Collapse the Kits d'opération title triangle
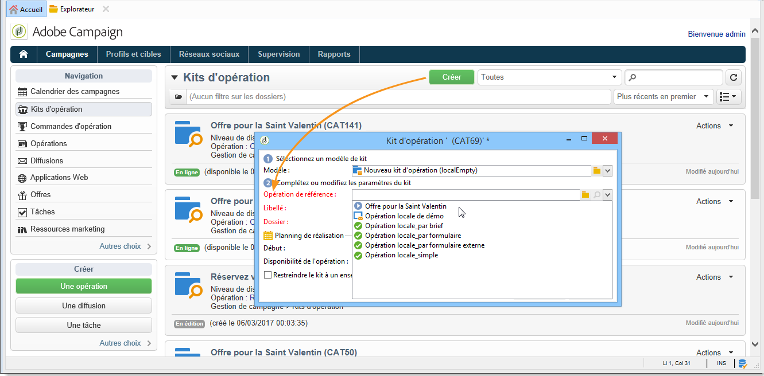This screenshot has height=376, width=764. pyautogui.click(x=174, y=78)
